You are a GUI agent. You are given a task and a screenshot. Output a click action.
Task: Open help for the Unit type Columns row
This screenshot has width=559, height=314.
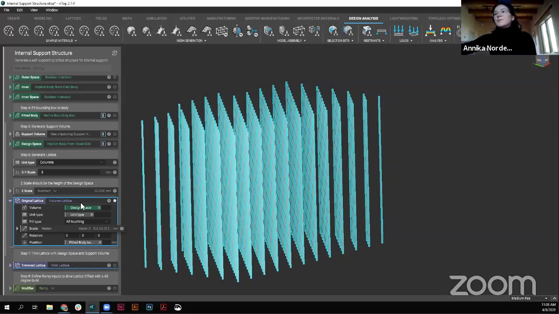click(x=115, y=162)
